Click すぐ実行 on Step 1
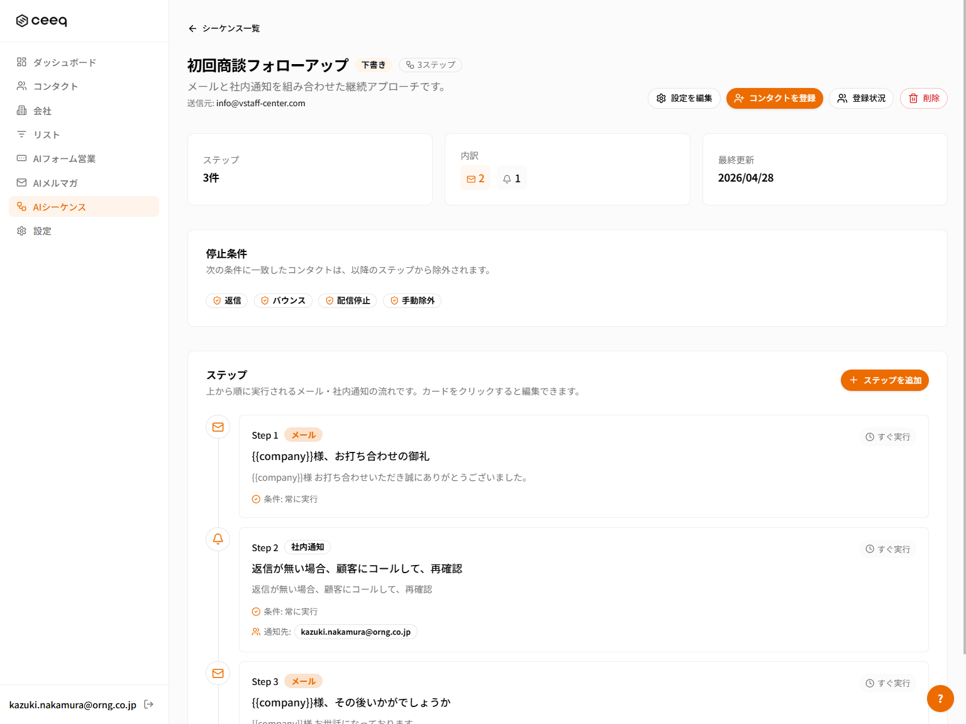Viewport: 966px width, 724px height. pyautogui.click(x=887, y=437)
